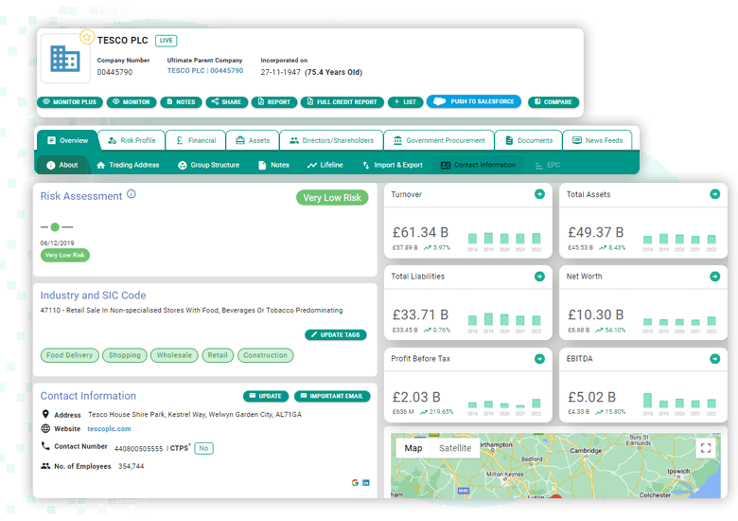Switch to the Risk Profile tab
This screenshot has width=738, height=521.
pos(132,140)
